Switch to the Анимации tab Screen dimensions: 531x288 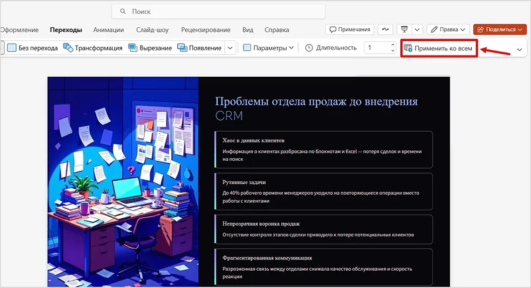[x=108, y=30]
